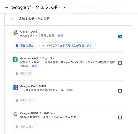138x134 pixels.
Task: Click the Google Help Community icon
Action: coord(15,59)
